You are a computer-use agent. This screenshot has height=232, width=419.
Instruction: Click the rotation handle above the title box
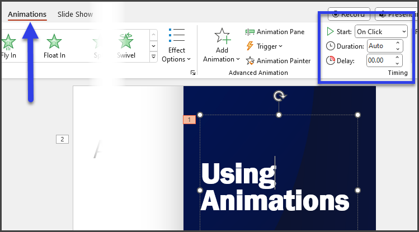click(279, 96)
